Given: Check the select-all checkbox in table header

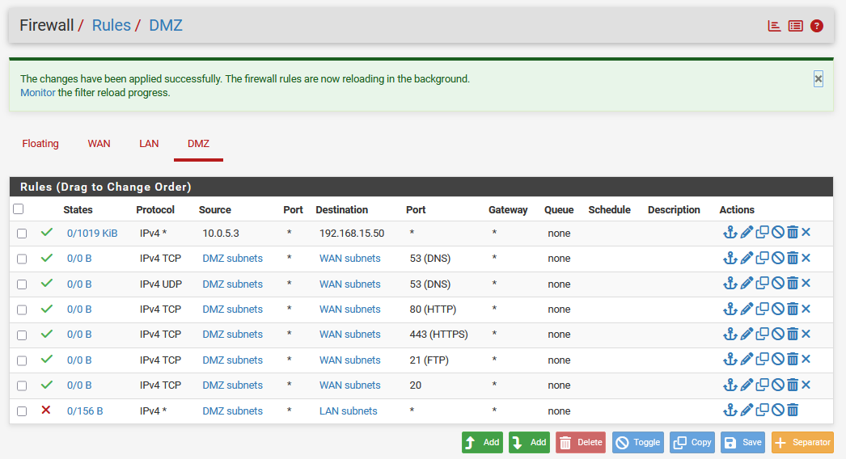Looking at the screenshot, I should [19, 209].
